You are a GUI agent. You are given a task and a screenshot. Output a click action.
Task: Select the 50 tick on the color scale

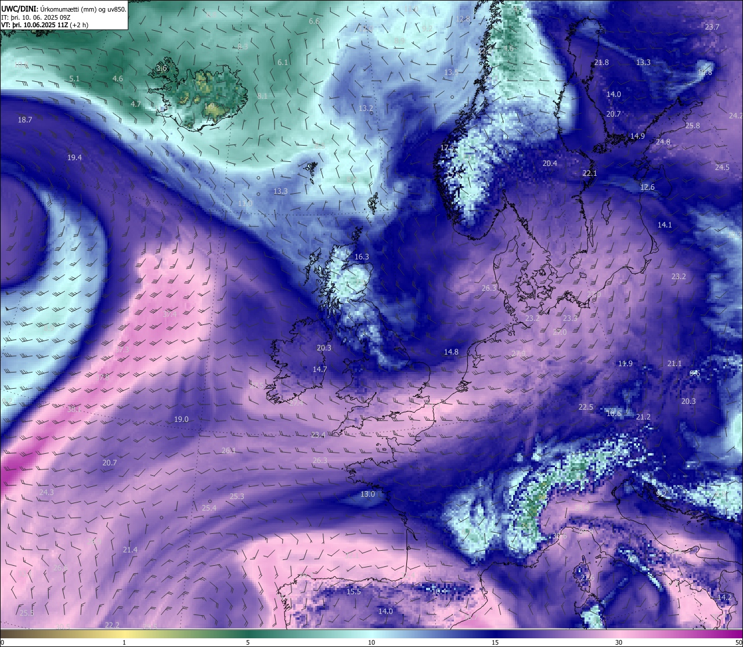pos(738,642)
